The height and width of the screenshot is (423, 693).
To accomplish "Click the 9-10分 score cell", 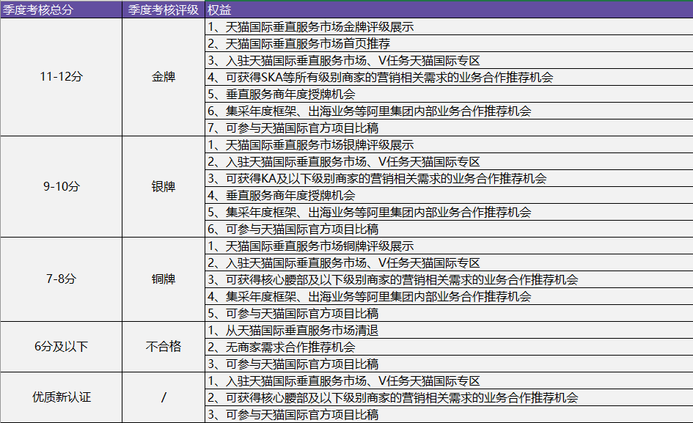I will 61,186.
